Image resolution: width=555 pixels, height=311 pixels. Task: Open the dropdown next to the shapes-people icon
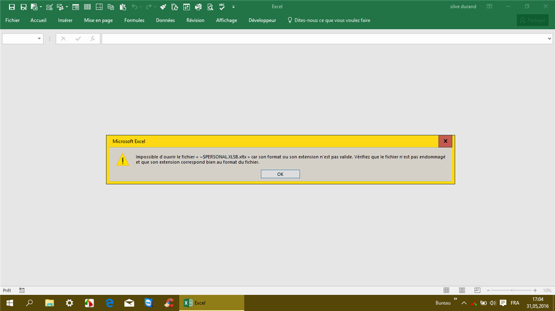point(67,6)
